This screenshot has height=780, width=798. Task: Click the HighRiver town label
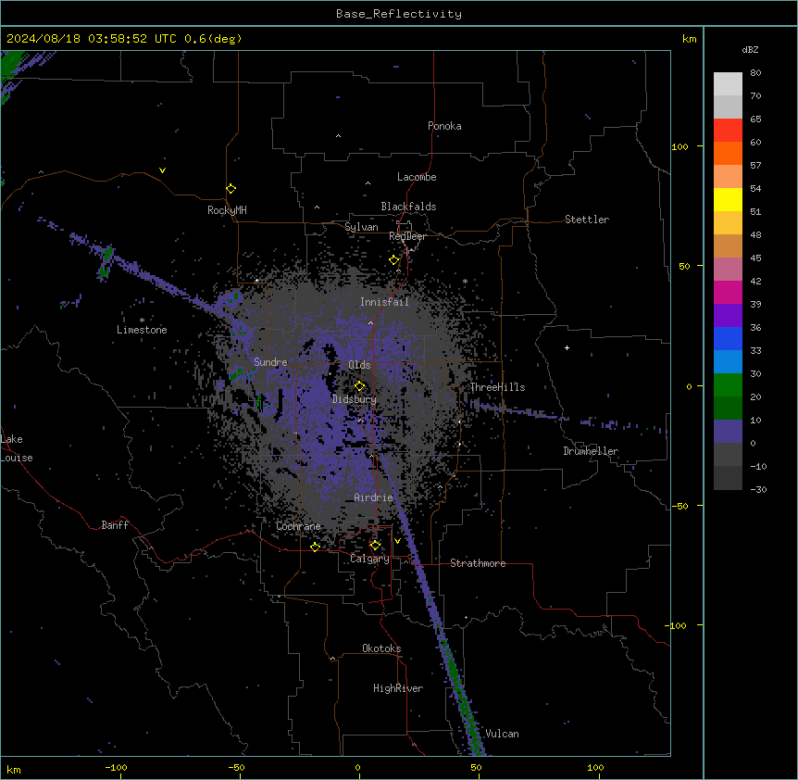pos(398,688)
